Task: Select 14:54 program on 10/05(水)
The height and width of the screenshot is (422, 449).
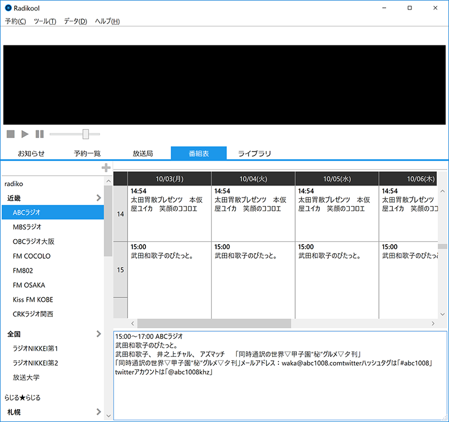Action: [337, 214]
